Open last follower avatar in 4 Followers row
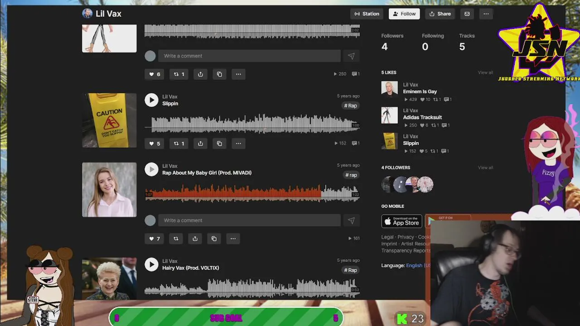580x326 pixels. click(425, 184)
